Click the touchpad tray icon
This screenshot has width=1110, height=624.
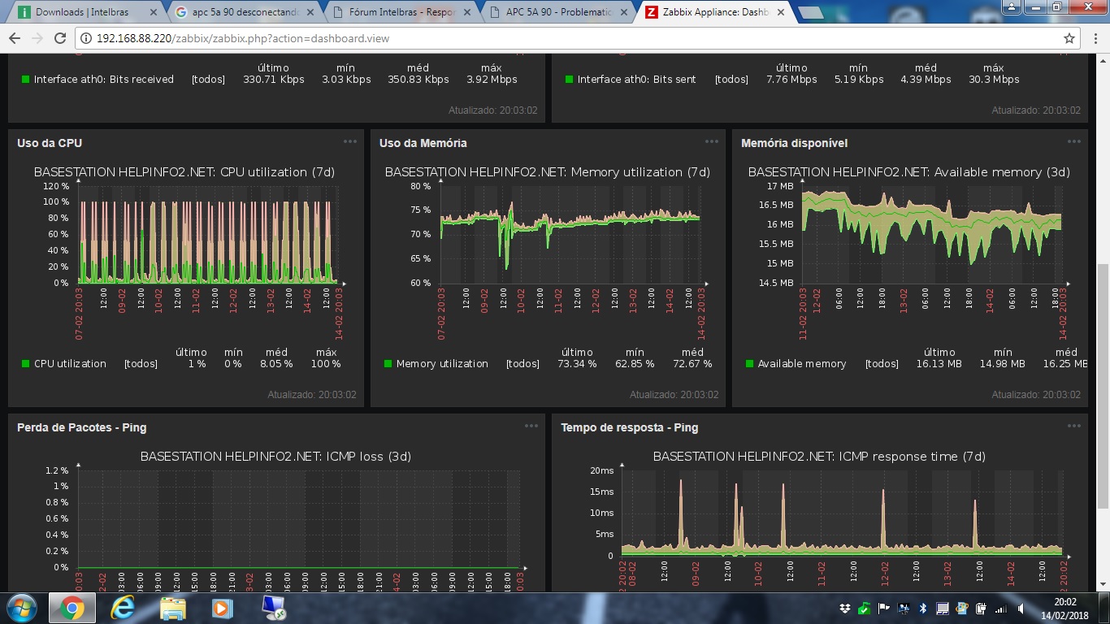[x=943, y=608]
